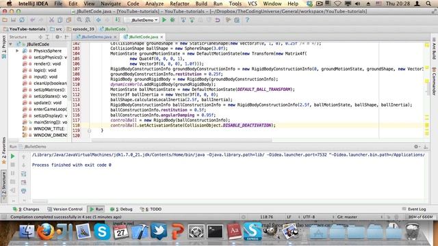Click the Structure panel autoscroll icon

coord(40,37)
